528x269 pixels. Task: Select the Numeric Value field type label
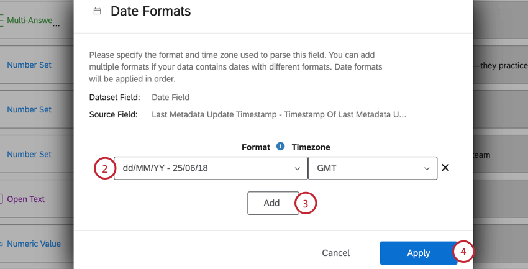[x=34, y=244]
